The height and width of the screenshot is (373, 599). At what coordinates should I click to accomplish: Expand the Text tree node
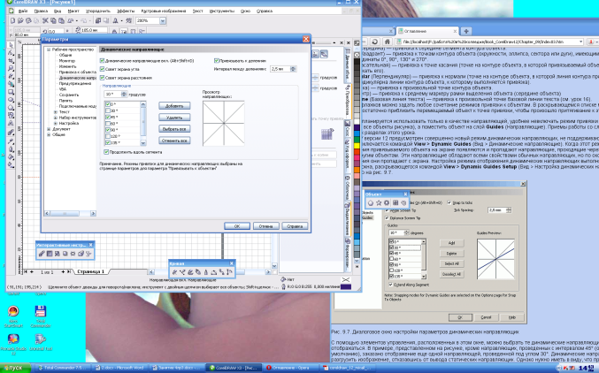[x=56, y=112]
